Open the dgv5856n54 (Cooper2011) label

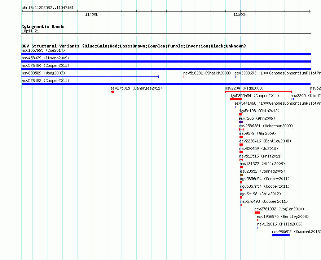[265, 179]
